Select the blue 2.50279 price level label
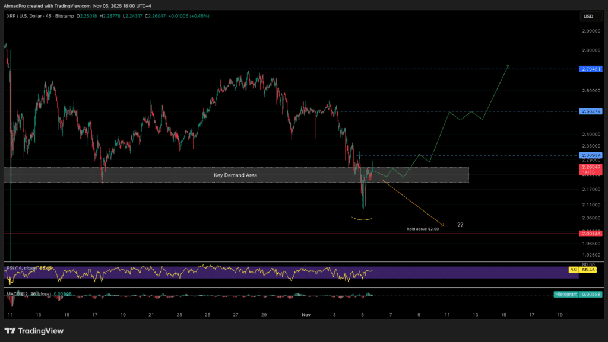 (590, 111)
